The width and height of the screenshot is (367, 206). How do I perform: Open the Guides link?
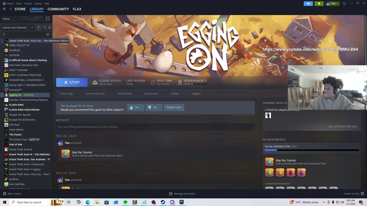pyautogui.click(x=175, y=94)
